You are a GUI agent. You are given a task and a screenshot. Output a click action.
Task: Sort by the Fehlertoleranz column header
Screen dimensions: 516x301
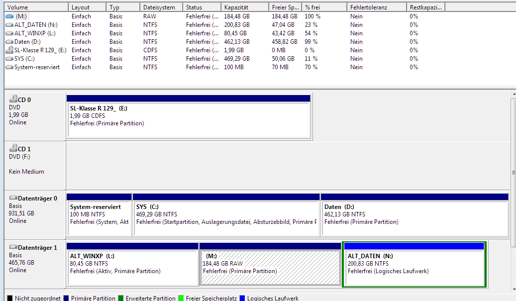[377, 7]
